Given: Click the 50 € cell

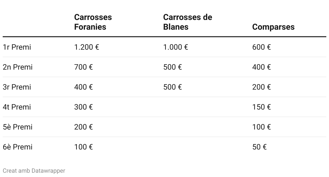Looking at the screenshot, I should 259,147.
